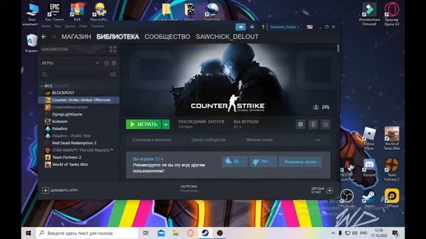Select Counter-Strike: Global Offensive in list
This screenshot has width=426, height=239.
(79, 100)
